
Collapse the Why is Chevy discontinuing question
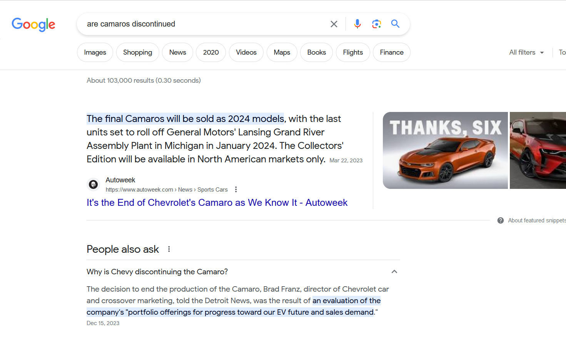click(x=394, y=272)
